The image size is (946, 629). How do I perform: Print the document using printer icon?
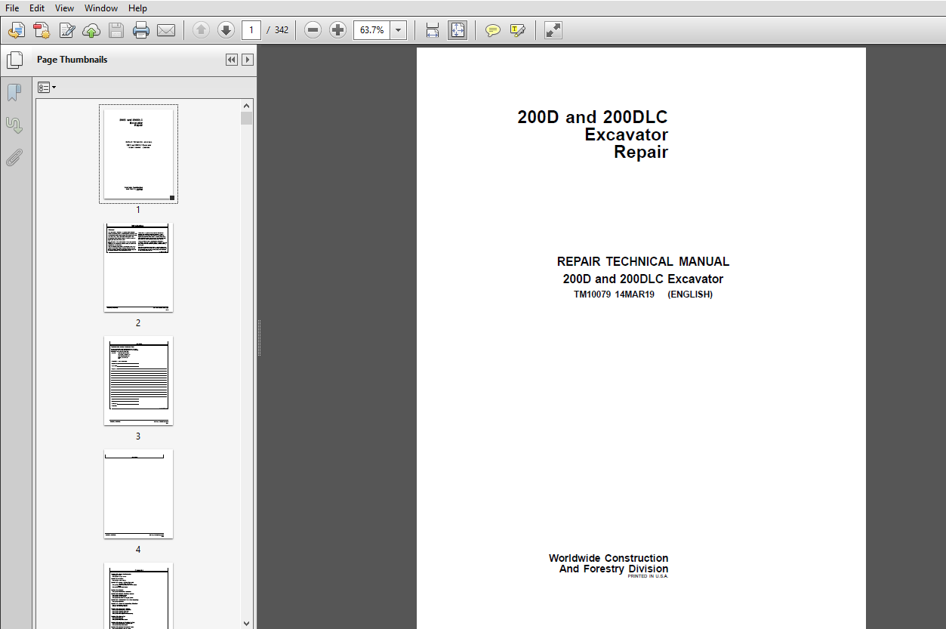141,30
